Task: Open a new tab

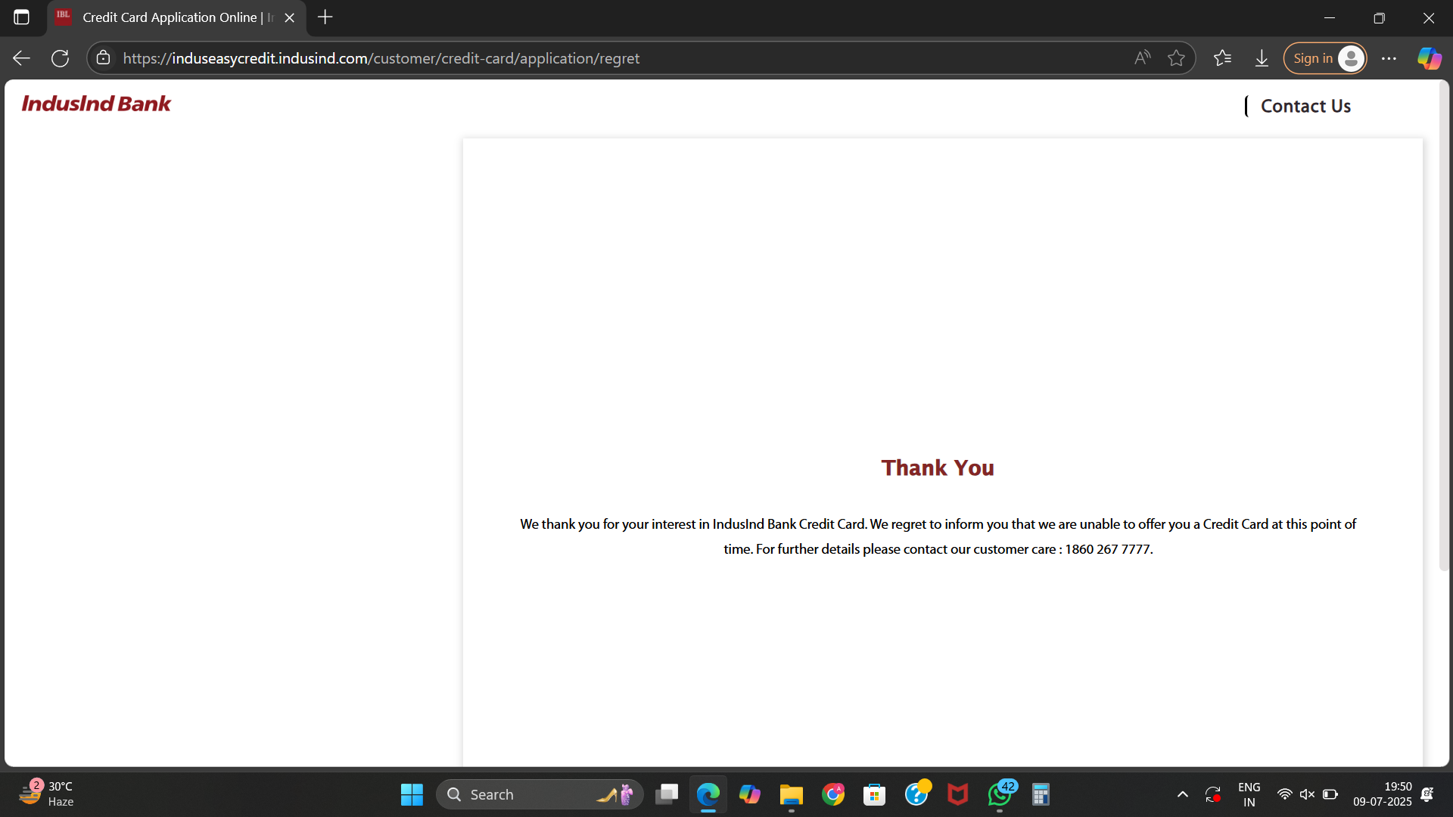Action: pos(325,17)
